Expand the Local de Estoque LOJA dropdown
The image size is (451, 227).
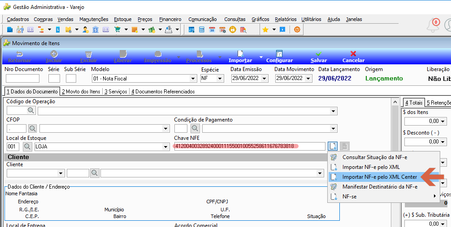pos(165,147)
